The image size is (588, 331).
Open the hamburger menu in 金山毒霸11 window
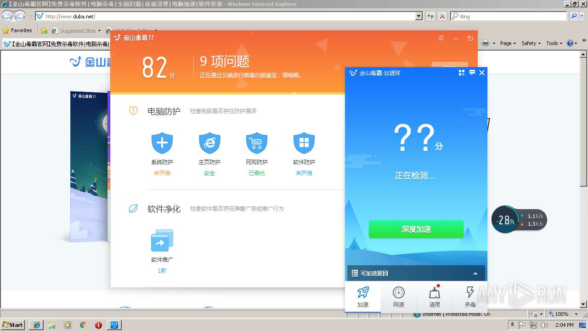(x=441, y=38)
